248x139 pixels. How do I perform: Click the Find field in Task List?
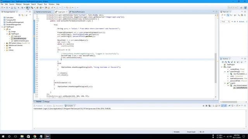coord(226,22)
